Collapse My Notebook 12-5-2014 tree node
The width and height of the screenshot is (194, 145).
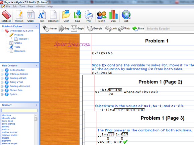(2, 31)
